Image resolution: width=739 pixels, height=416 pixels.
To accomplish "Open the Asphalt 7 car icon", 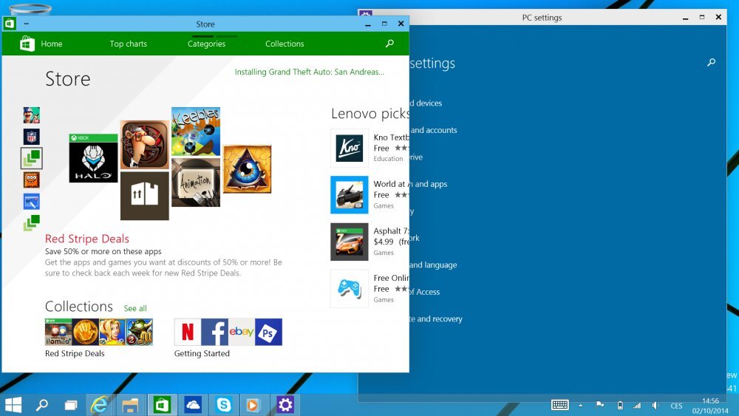I will (350, 242).
